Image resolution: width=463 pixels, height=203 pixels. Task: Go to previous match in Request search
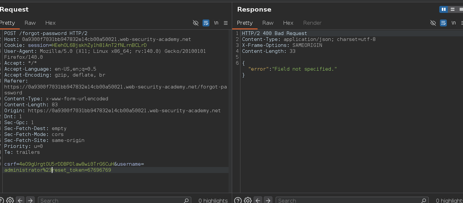tap(20, 200)
